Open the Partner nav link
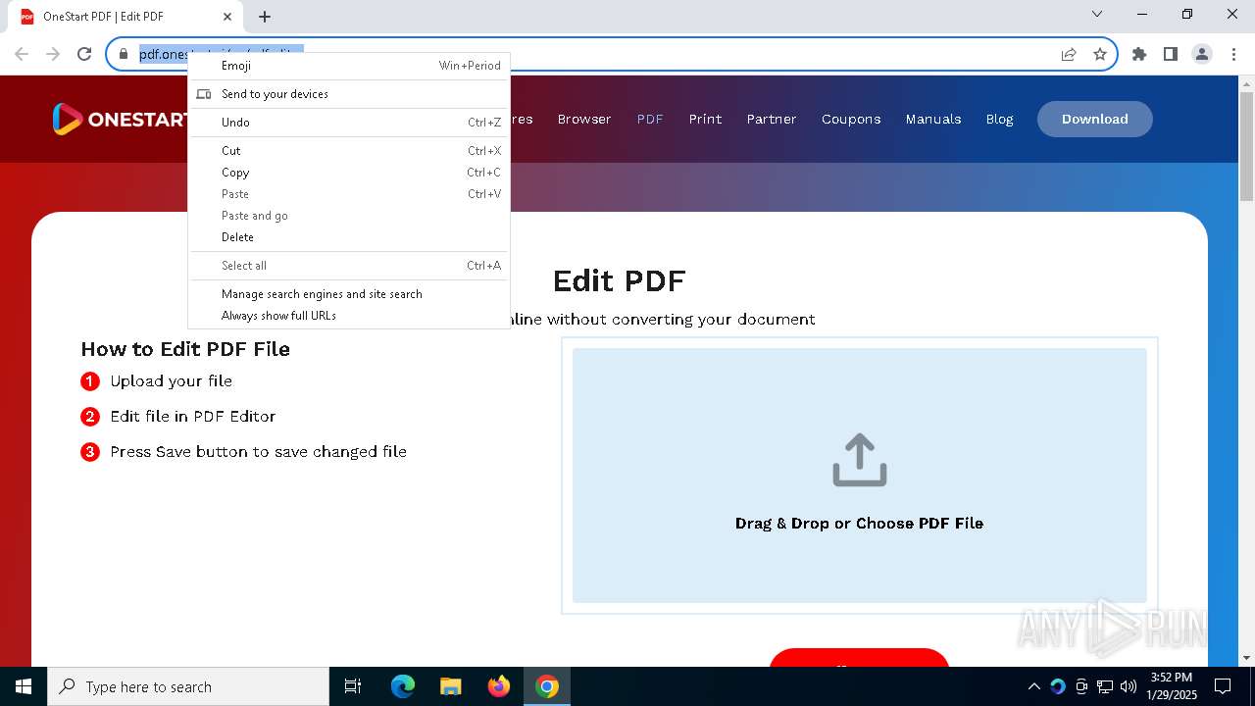The image size is (1255, 706). tap(772, 119)
